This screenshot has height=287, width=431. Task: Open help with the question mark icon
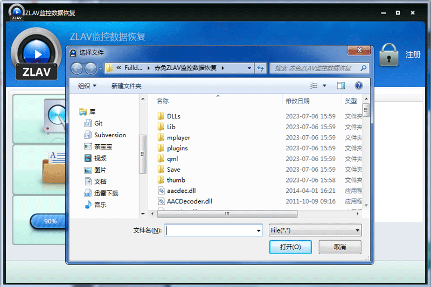coord(358,86)
